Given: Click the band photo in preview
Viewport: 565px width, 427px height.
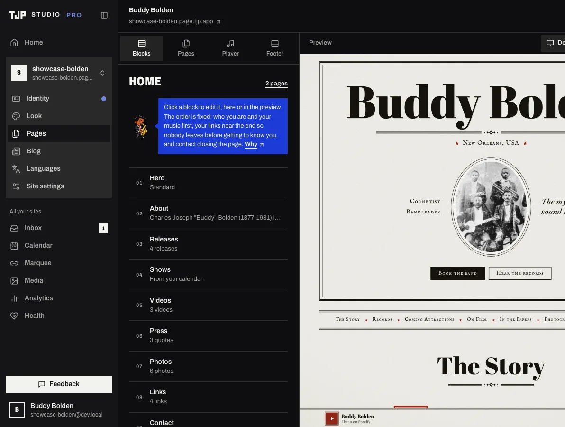Looking at the screenshot, I should (491, 207).
